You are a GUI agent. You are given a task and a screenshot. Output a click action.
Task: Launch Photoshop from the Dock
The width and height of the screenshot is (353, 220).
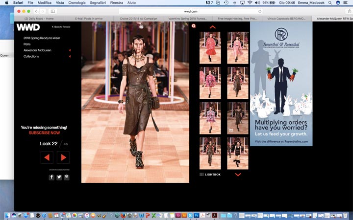tap(196, 216)
